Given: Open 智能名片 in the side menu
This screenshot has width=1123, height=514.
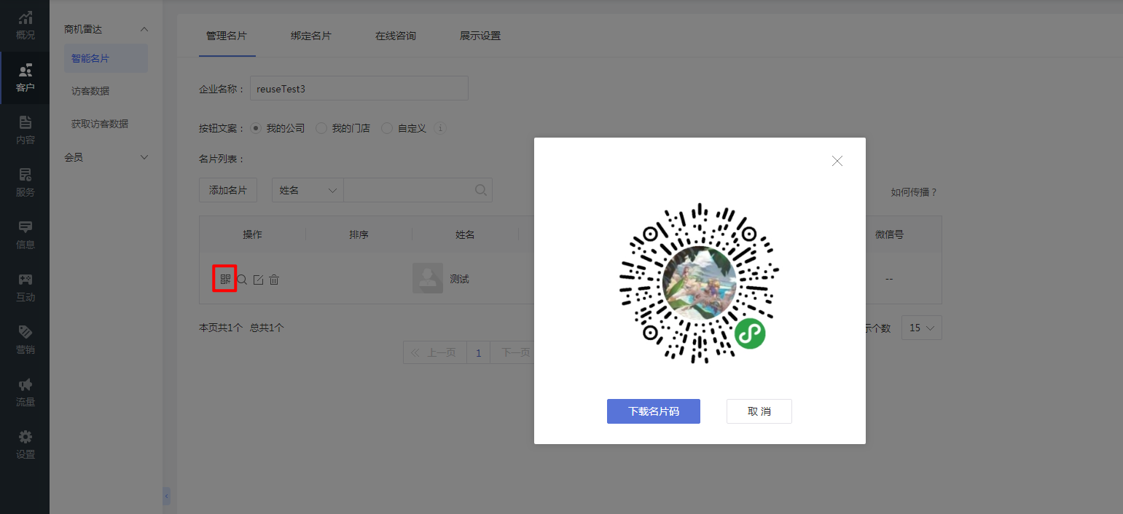Looking at the screenshot, I should [106, 58].
